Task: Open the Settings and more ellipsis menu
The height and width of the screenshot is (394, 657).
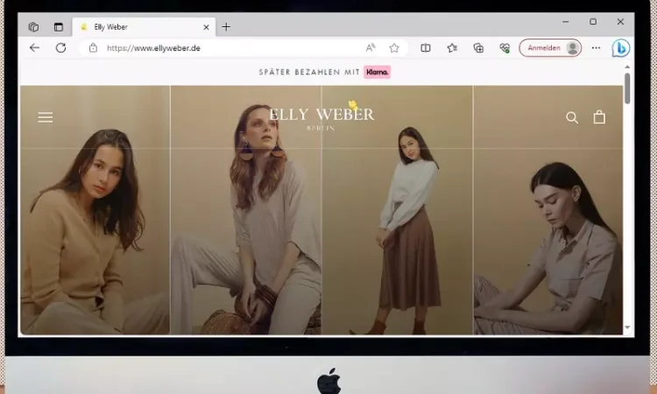Action: point(596,48)
